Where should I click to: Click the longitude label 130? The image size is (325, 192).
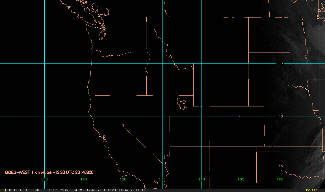click(44, 179)
